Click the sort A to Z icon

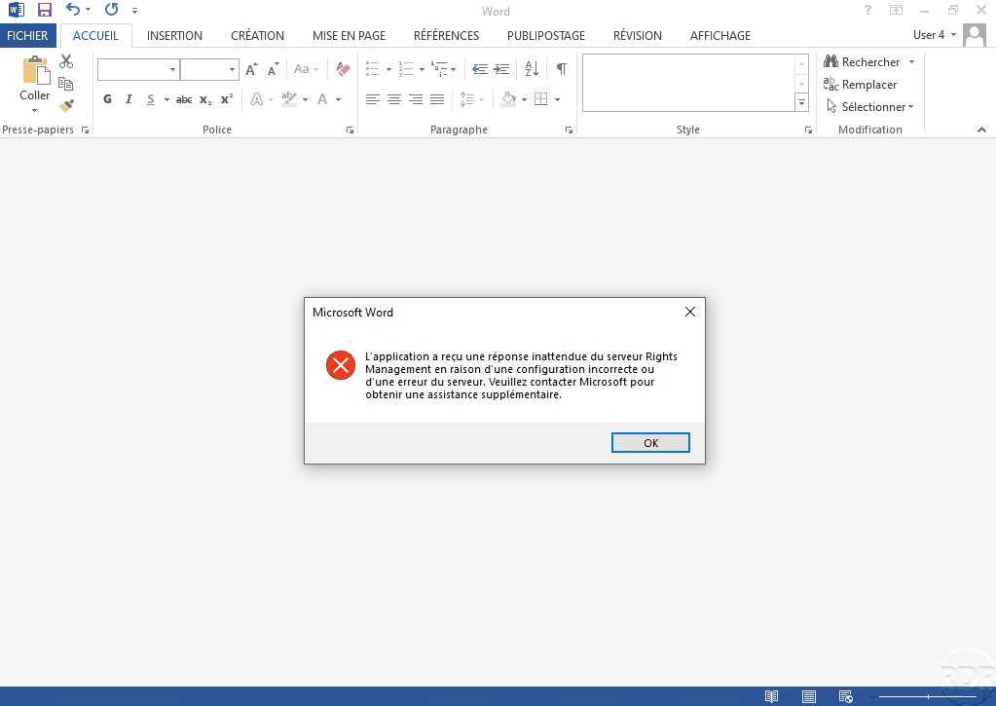coord(532,69)
